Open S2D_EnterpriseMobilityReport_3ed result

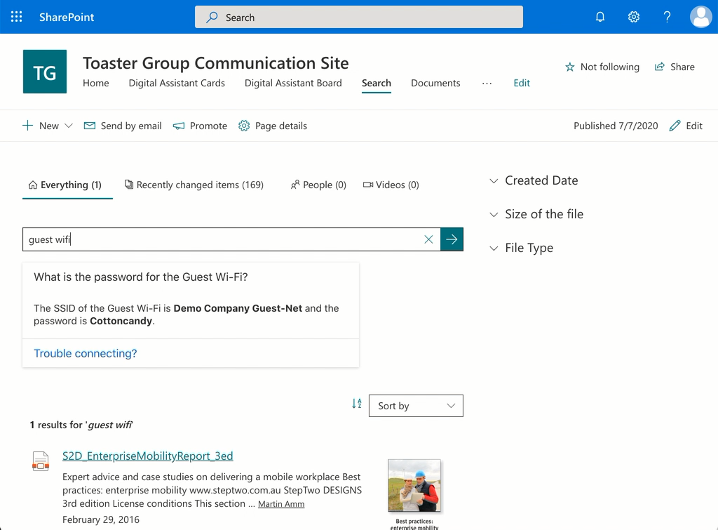point(147,456)
